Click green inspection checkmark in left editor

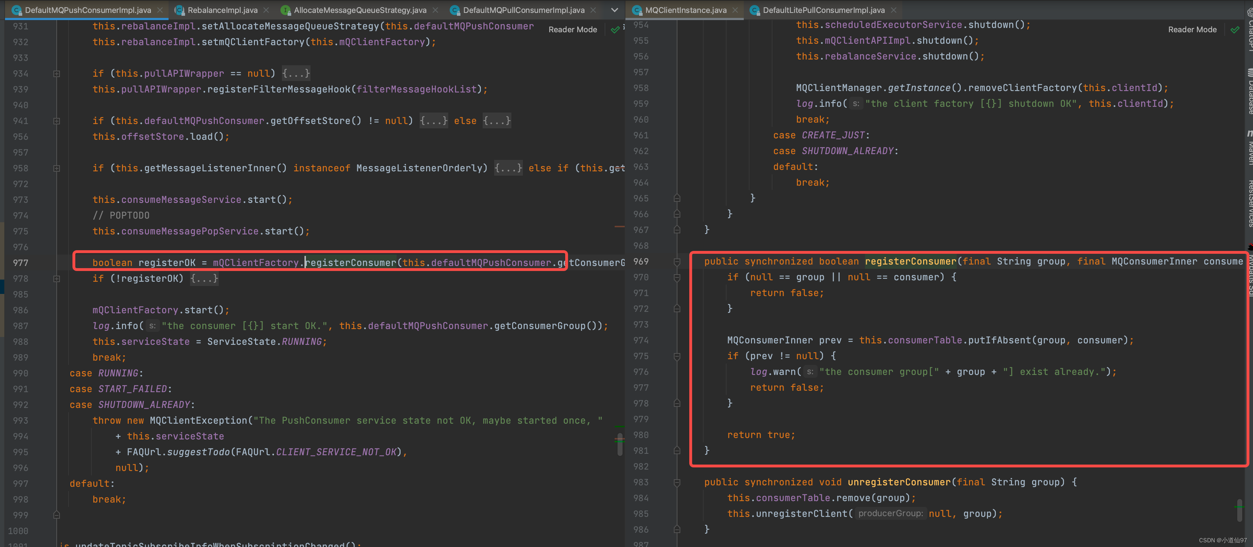coord(615,30)
